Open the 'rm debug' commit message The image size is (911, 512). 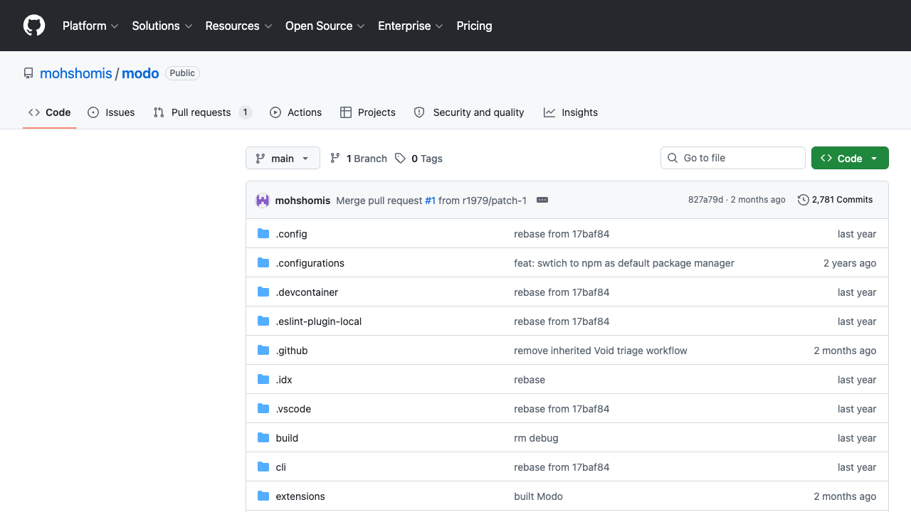point(536,438)
